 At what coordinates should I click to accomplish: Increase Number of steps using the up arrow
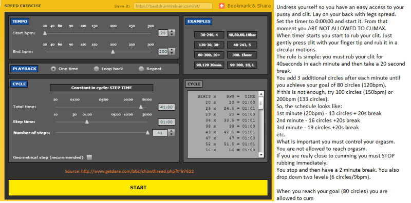[172, 131]
